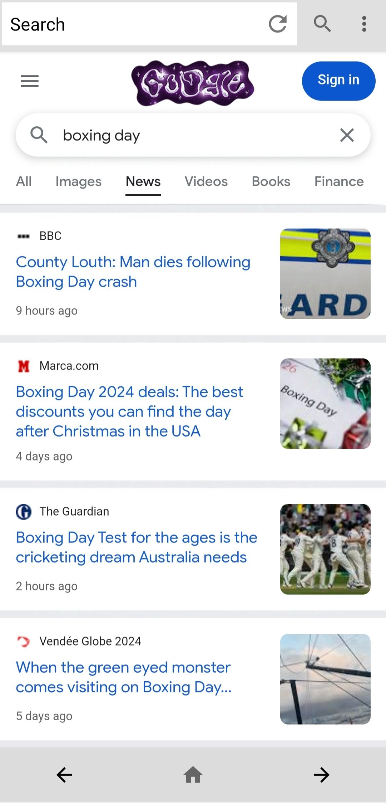Go forward with the right arrow
Image resolution: width=386 pixels, height=804 pixels.
(321, 775)
